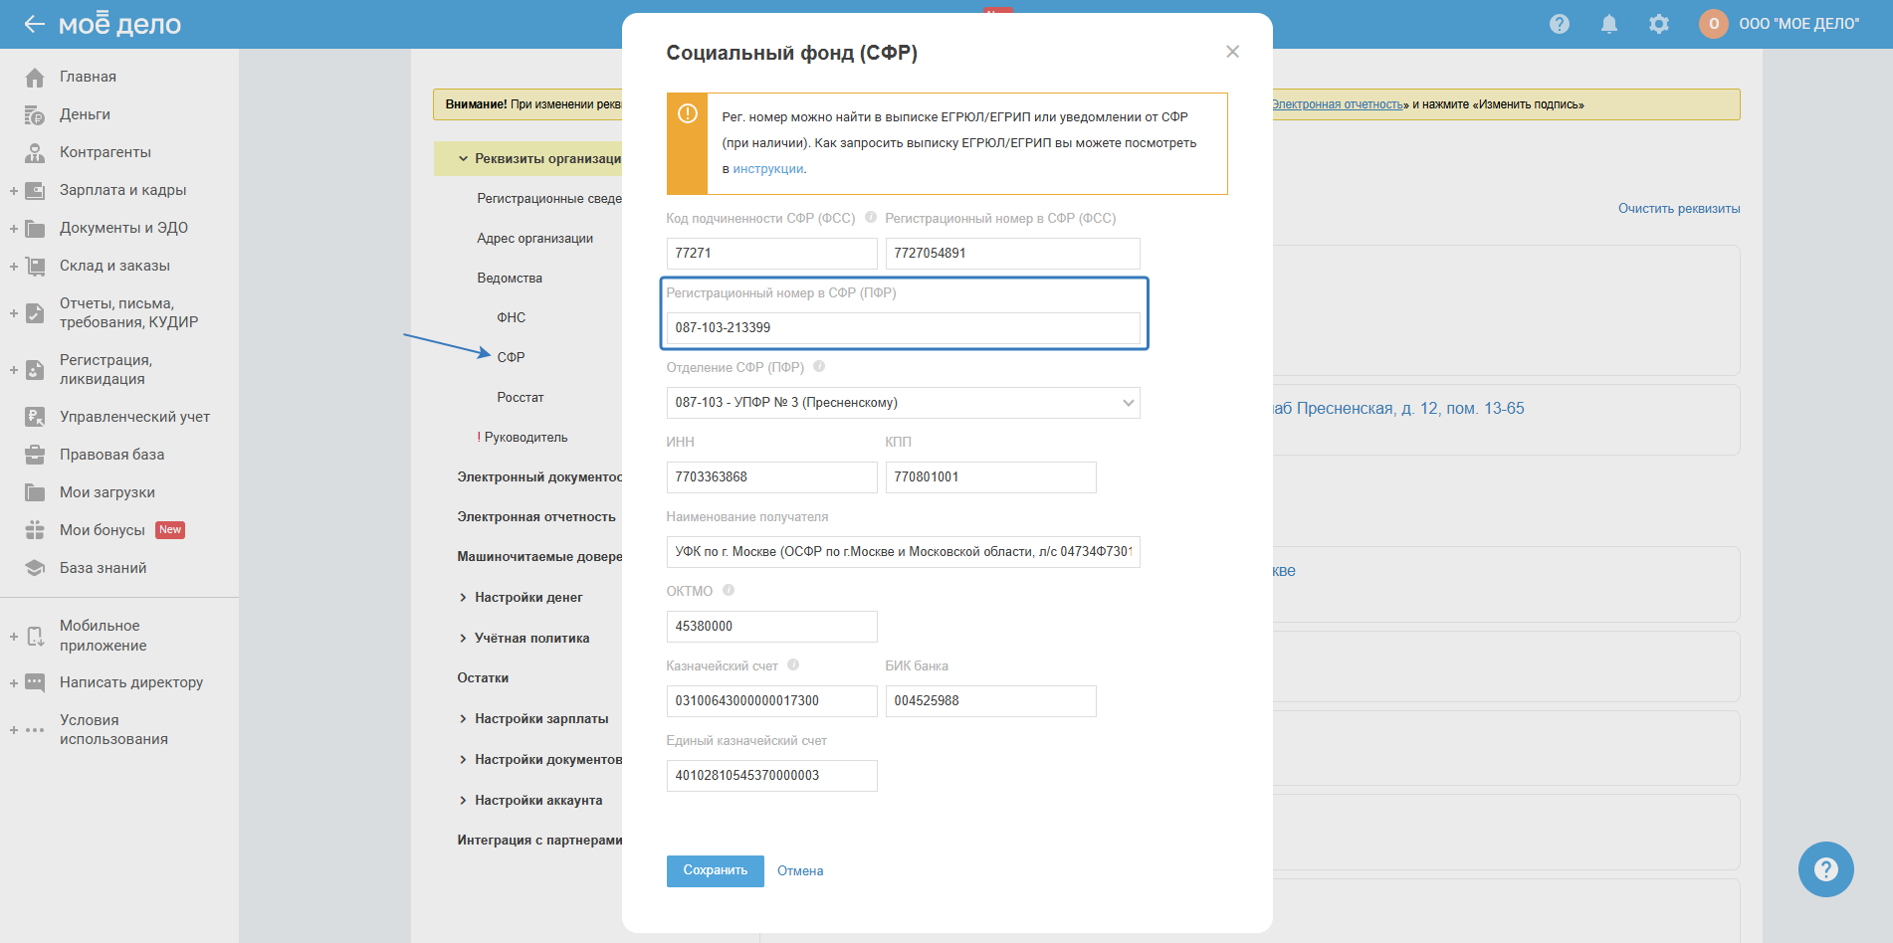
Task: Click the Регистрационный номер в СФР (ПФР) field
Action: 903,328
